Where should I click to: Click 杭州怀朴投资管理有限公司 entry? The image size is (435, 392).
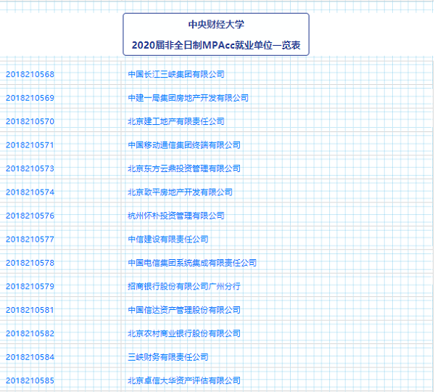pos(176,216)
